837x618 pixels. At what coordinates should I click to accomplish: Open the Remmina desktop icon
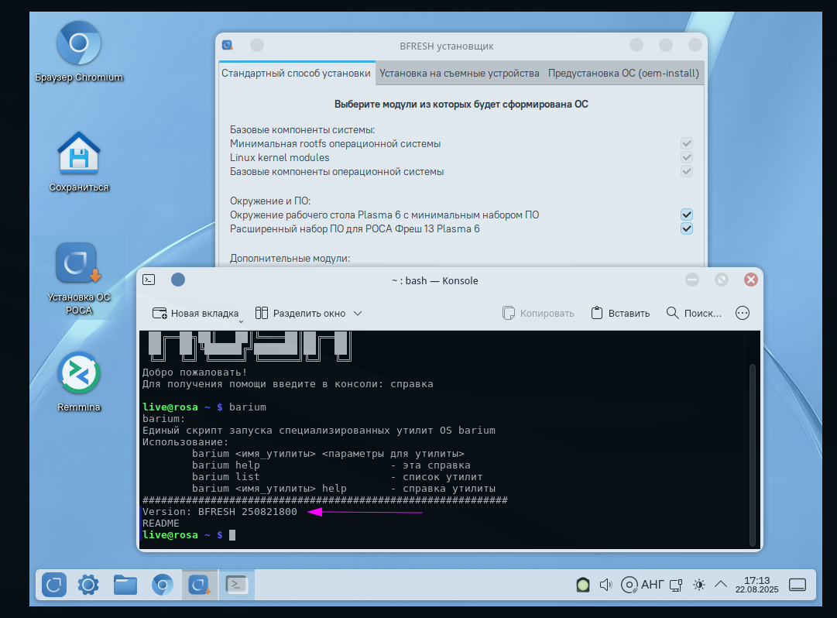pos(79,373)
